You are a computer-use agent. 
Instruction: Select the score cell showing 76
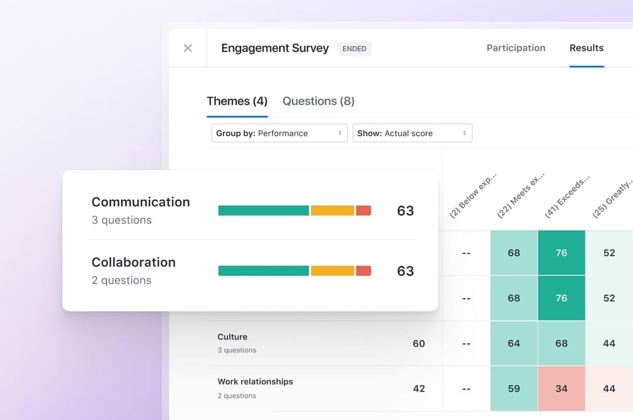click(x=561, y=253)
